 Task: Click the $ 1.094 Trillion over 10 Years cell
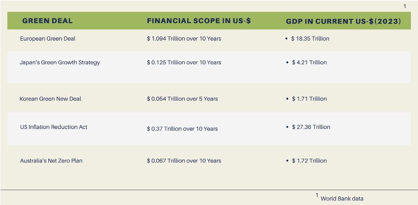(x=184, y=39)
